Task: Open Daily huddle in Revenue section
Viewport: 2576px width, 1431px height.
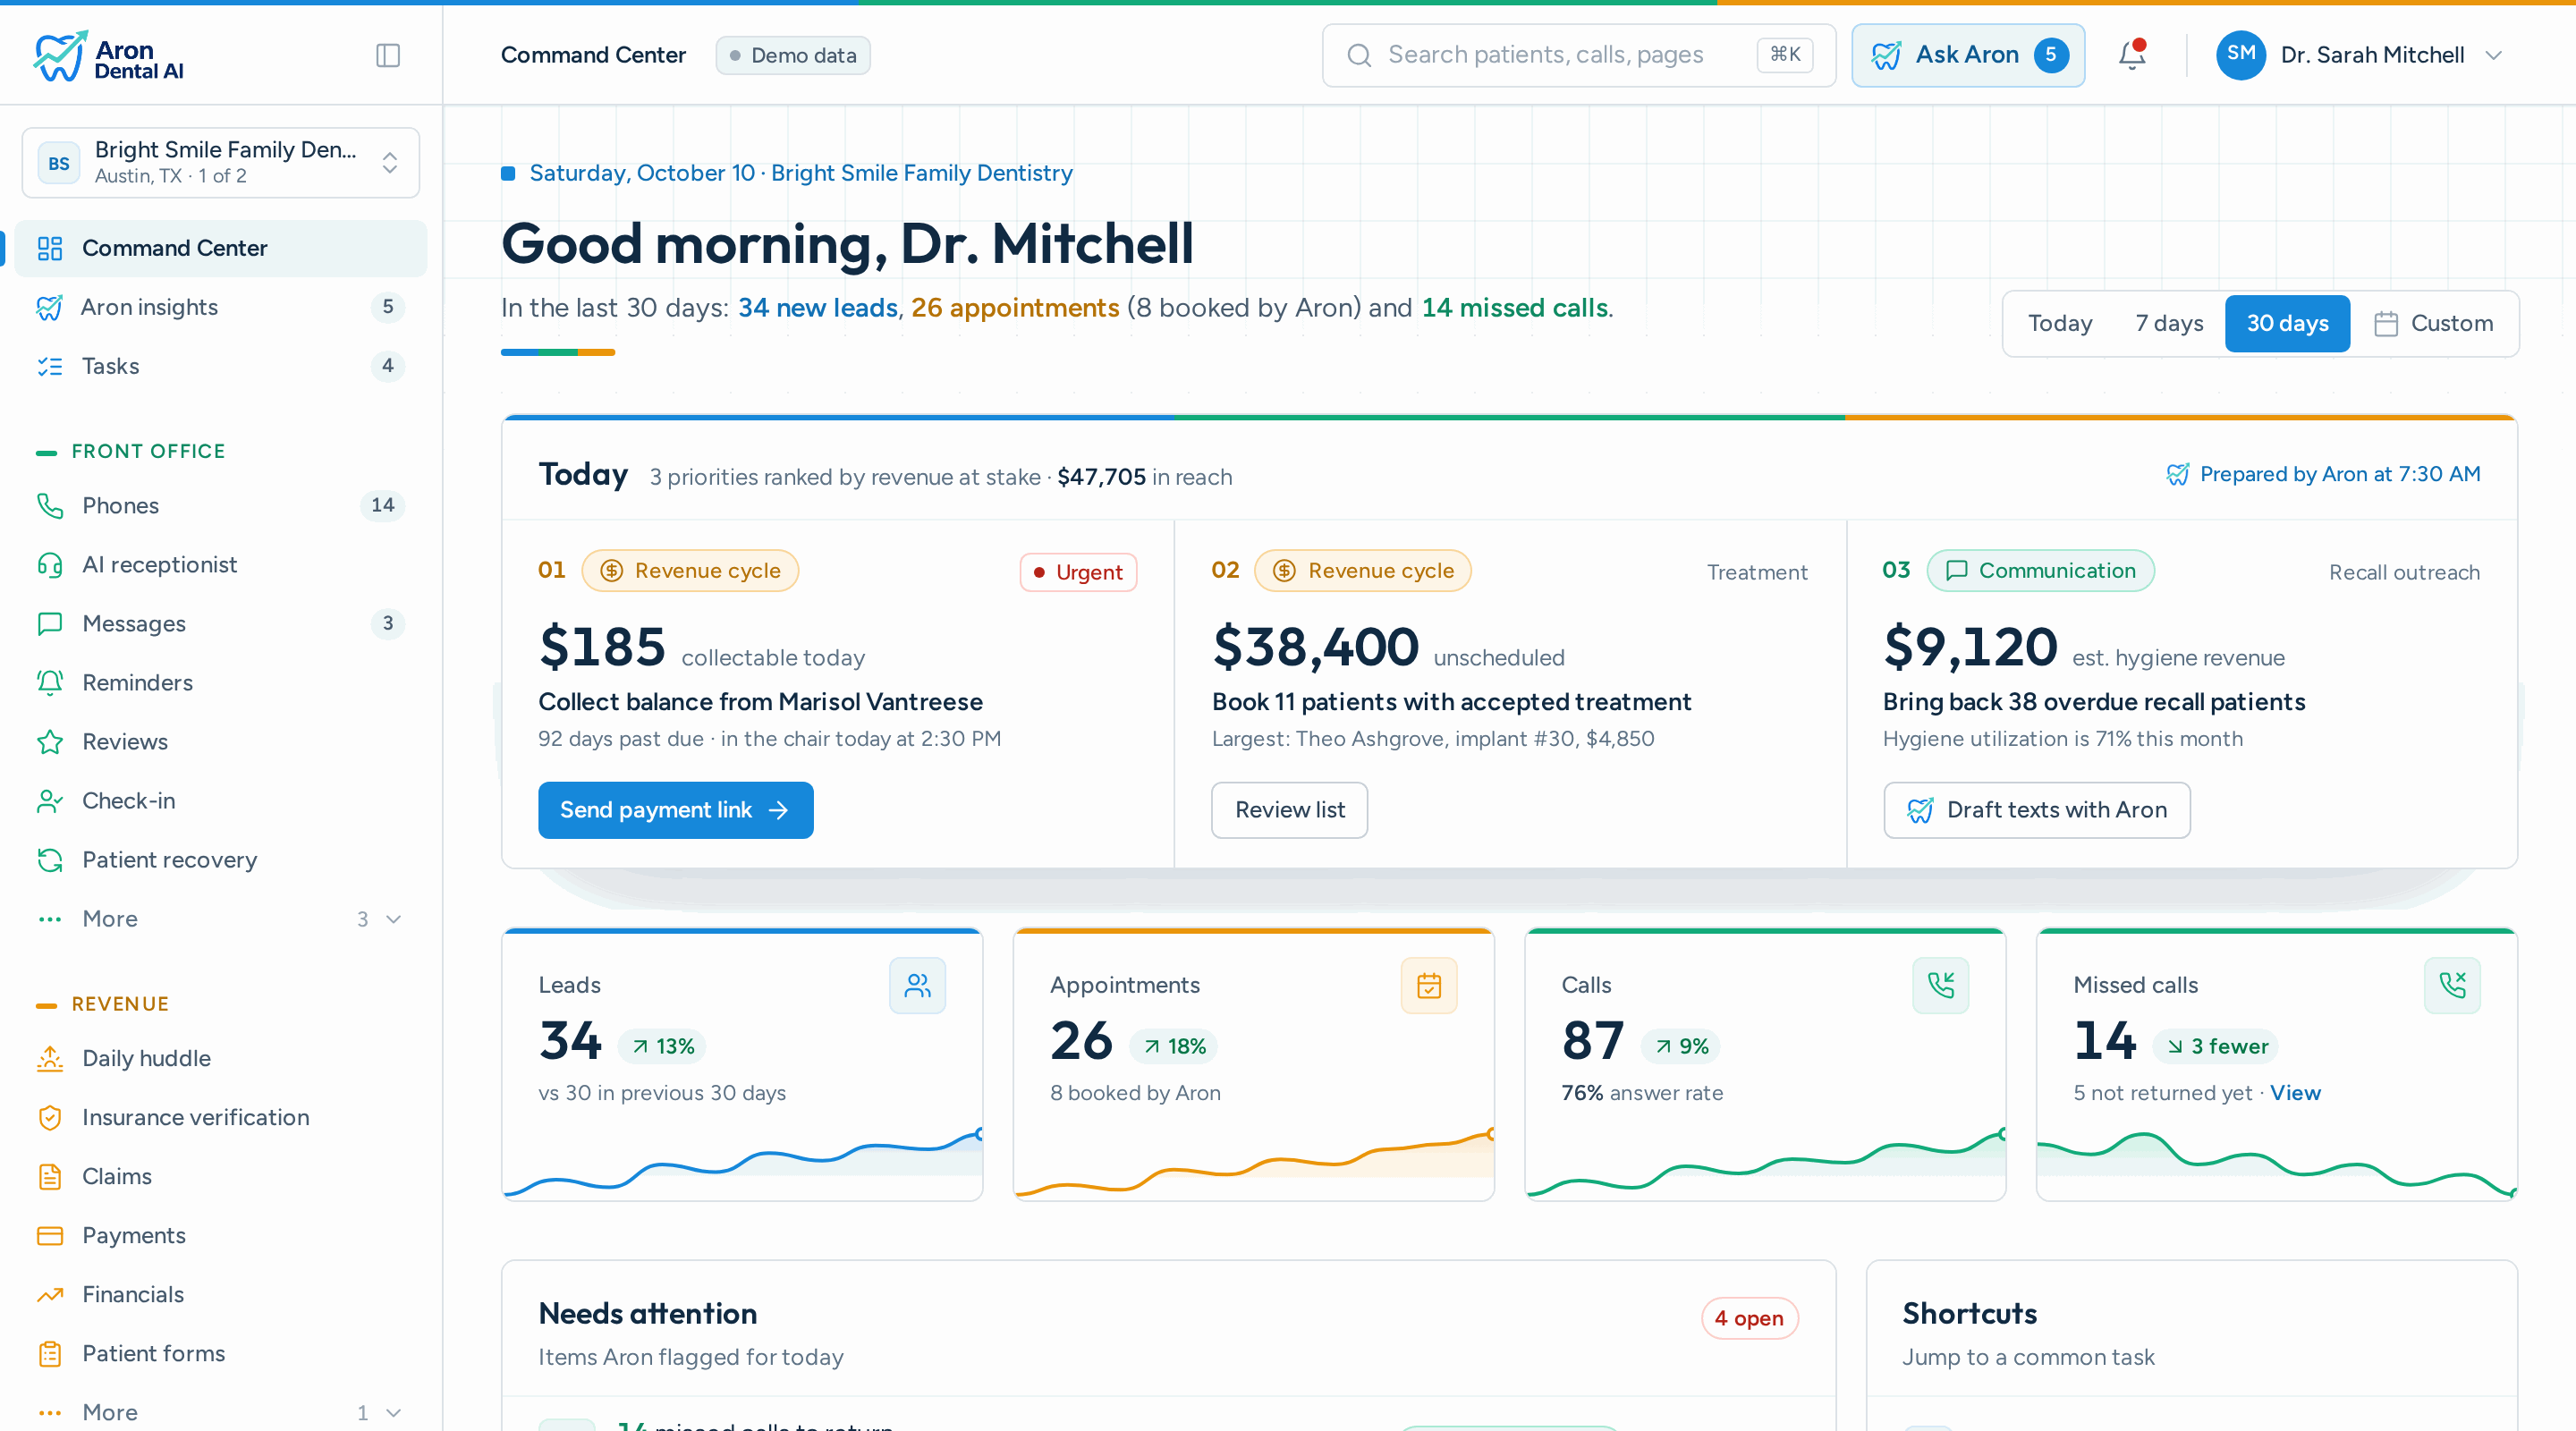Action: coord(220,1058)
